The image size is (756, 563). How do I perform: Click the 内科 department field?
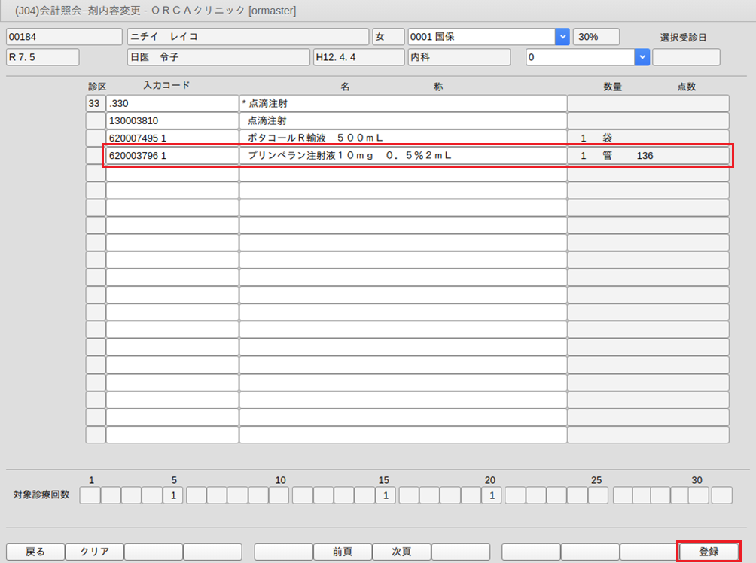point(459,57)
